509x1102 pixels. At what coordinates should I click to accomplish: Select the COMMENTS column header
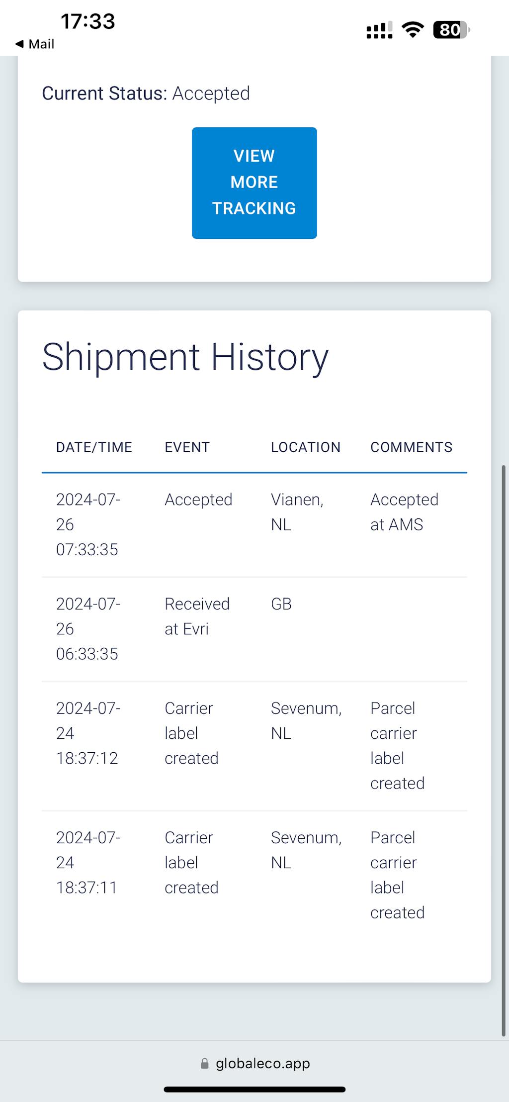(411, 447)
